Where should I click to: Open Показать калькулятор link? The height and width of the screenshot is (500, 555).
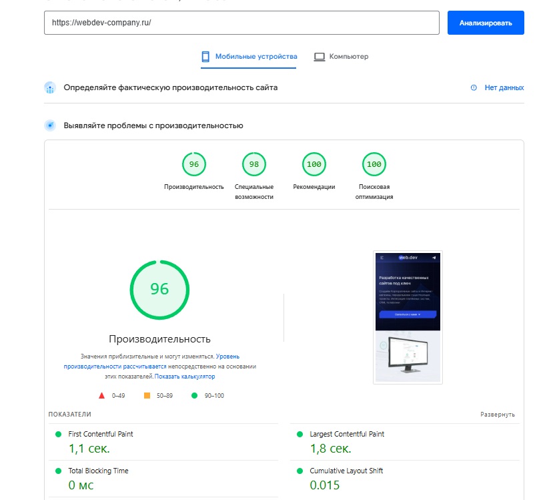tap(185, 377)
